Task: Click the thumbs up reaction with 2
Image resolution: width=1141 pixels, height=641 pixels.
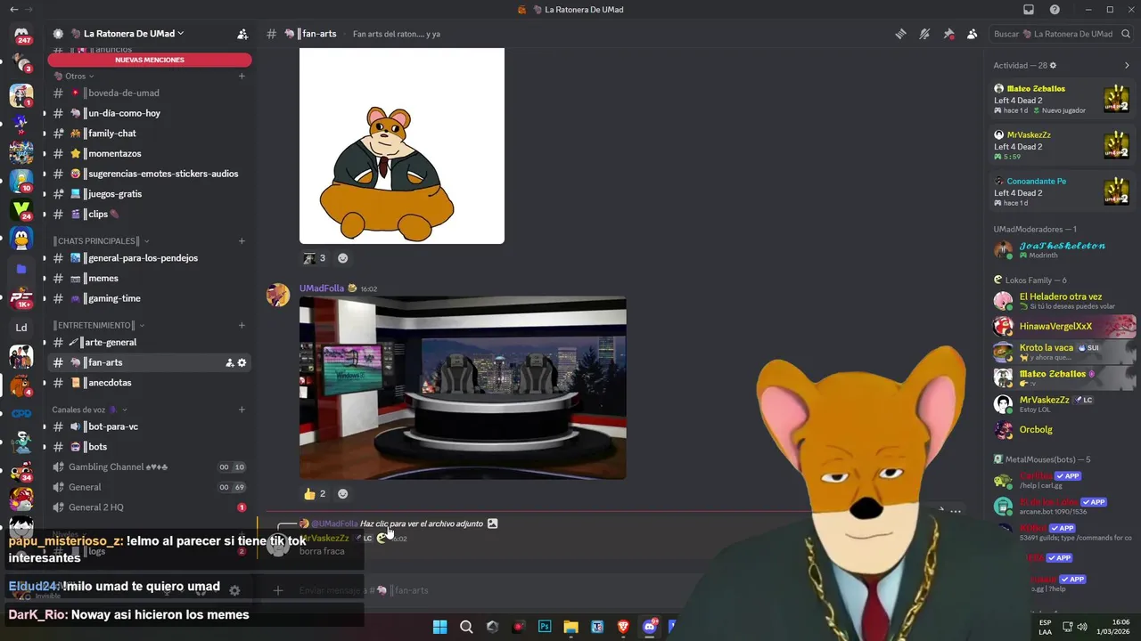Action: (314, 493)
